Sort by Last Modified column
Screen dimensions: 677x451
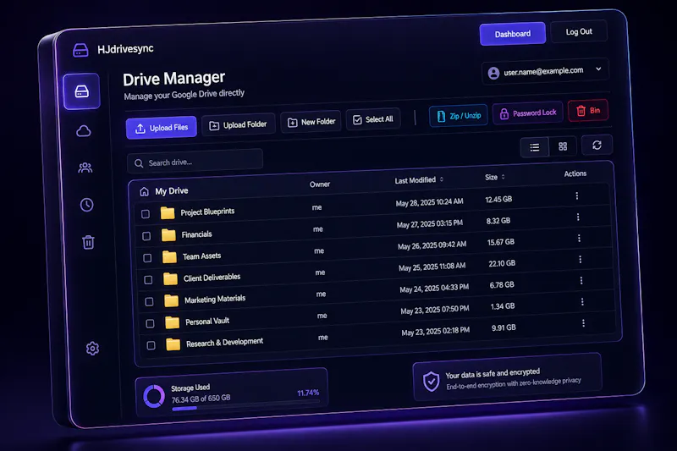[419, 180]
